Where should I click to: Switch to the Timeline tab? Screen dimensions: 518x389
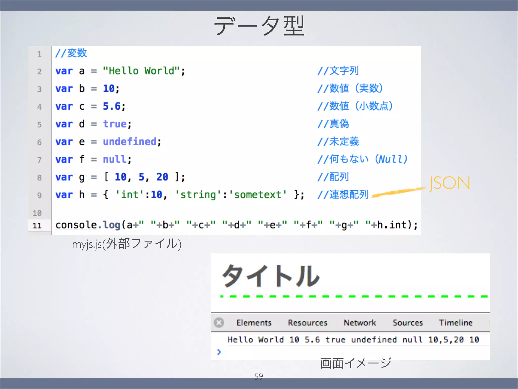click(456, 323)
